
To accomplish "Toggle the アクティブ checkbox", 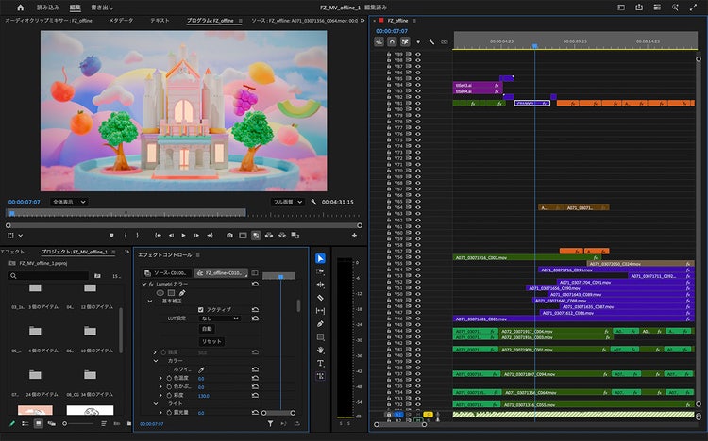I will tap(200, 309).
